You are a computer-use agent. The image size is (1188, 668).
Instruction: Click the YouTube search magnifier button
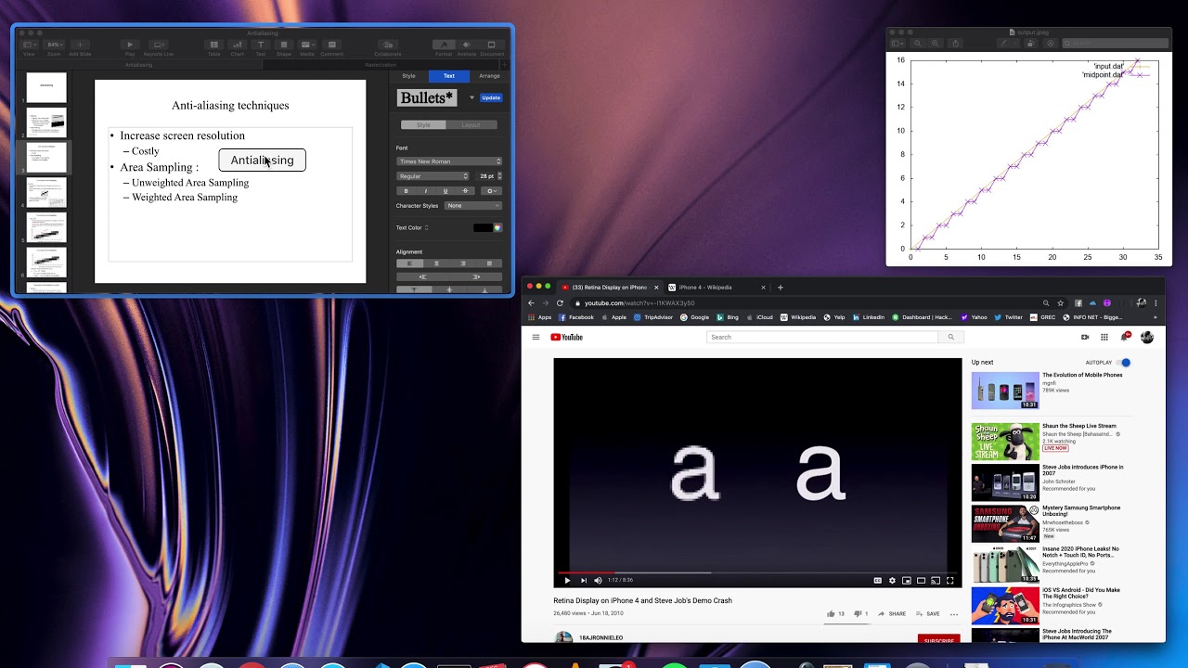pos(950,338)
